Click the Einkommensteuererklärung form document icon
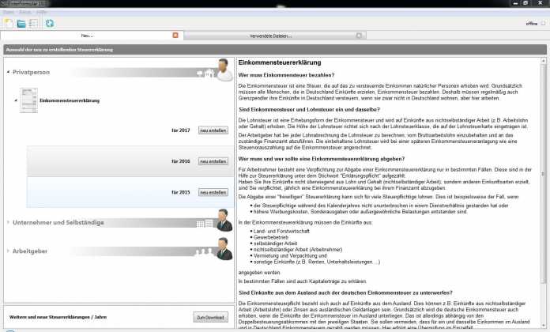The image size is (550, 332). coord(28,100)
